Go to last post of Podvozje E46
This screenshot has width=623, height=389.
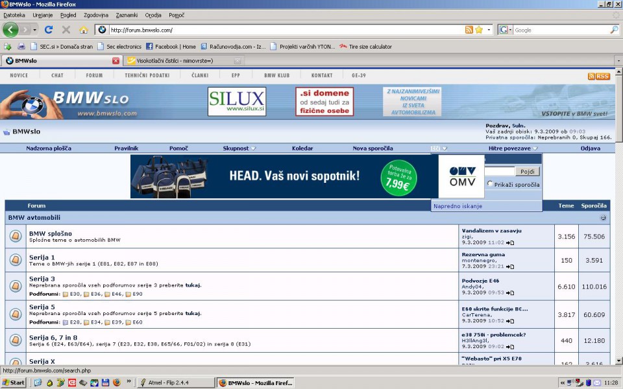[510, 293]
